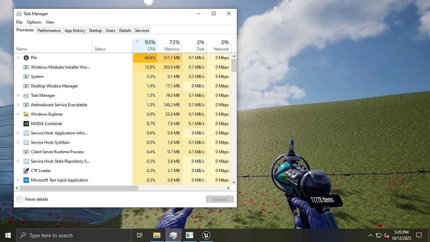Switch to the App history tab
Image resolution: width=430 pixels, height=242 pixels.
coord(75,31)
